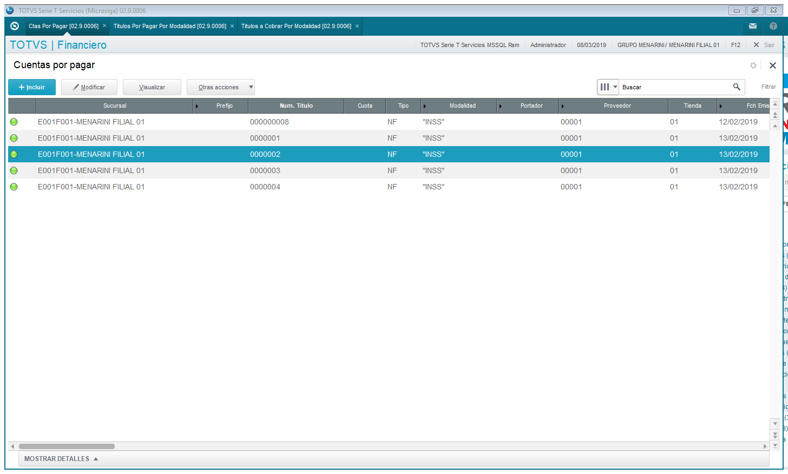Minimize the TOTVS application window
788x474 pixels.
point(737,10)
